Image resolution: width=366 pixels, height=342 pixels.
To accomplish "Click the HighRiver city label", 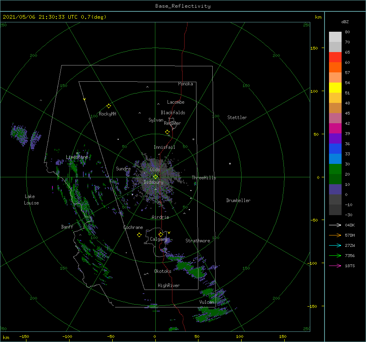I will click(x=169, y=285).
